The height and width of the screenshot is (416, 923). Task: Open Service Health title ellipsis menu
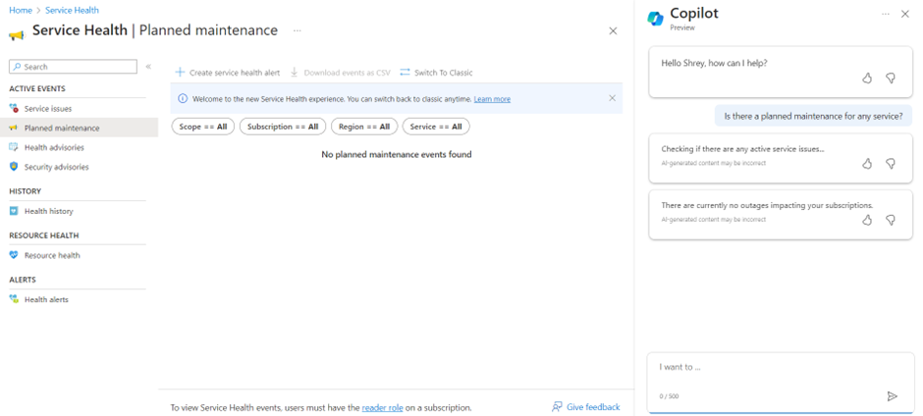coord(298,30)
